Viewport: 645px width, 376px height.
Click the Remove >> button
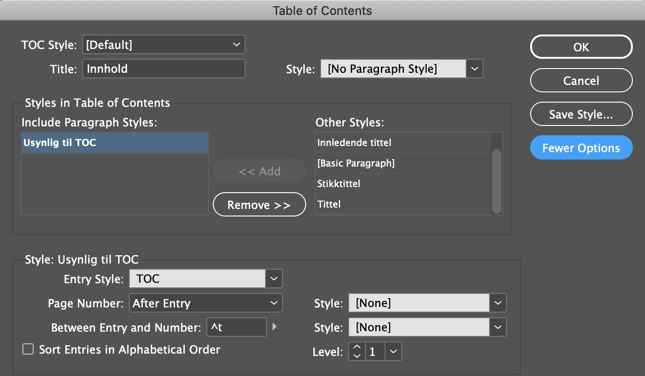(x=259, y=205)
